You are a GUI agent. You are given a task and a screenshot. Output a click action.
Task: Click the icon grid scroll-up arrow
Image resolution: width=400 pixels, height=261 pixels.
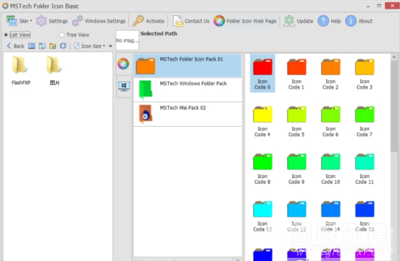394,57
